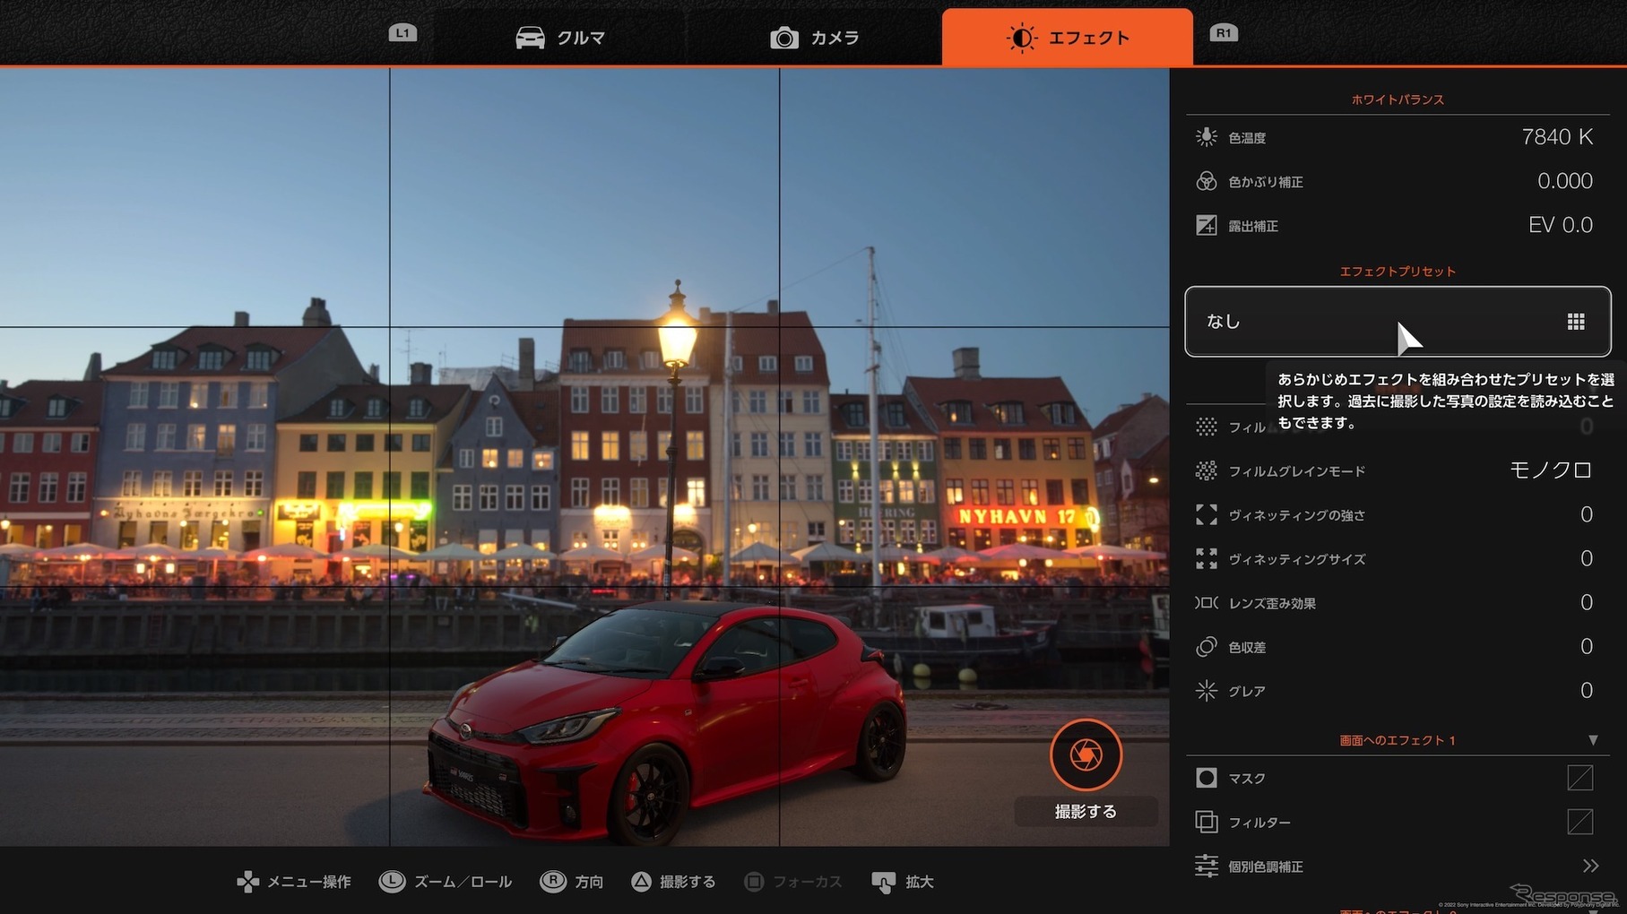This screenshot has width=1627, height=914.
Task: Set the レンズ歪み効果 value
Action: [x=1587, y=602]
